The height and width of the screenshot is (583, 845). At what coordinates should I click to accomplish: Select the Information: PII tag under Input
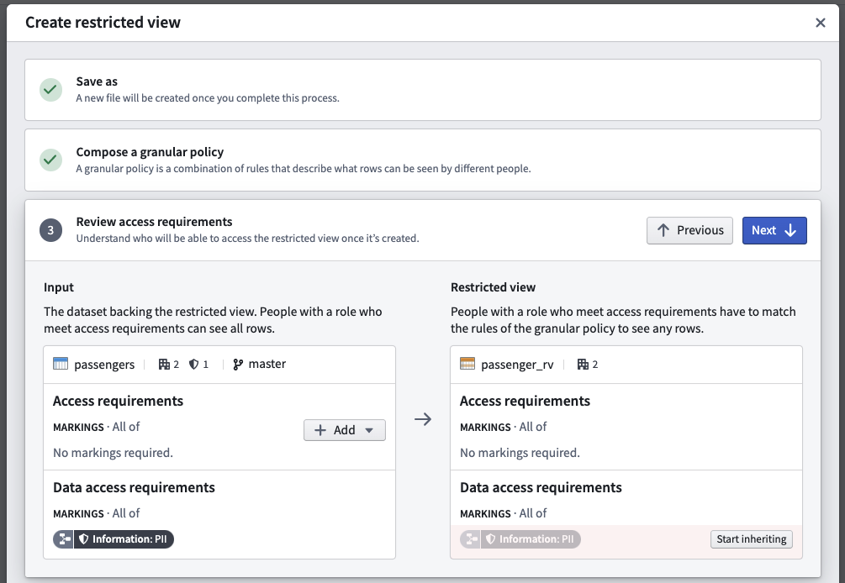[x=114, y=538]
